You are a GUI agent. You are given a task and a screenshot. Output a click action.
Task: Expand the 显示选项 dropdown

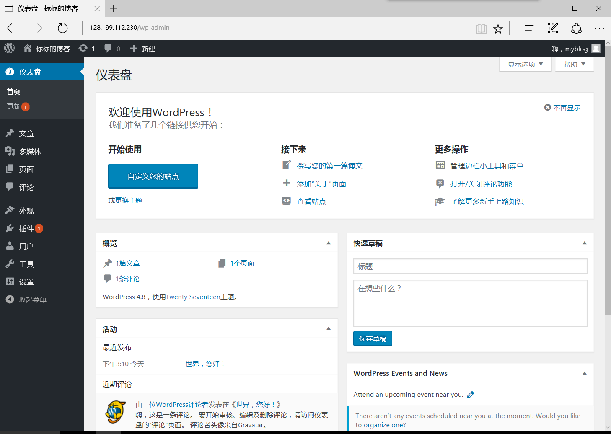525,64
